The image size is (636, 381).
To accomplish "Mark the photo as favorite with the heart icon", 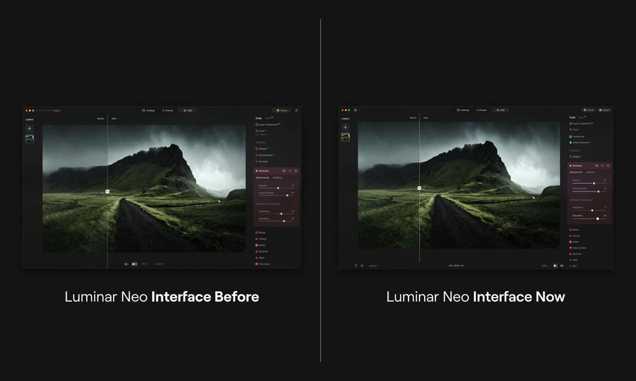I will click(x=356, y=266).
